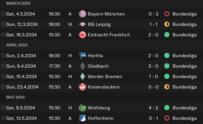203x124 pixels.
Task: Select the Gladbach diamond crest
Action: coord(82,66)
